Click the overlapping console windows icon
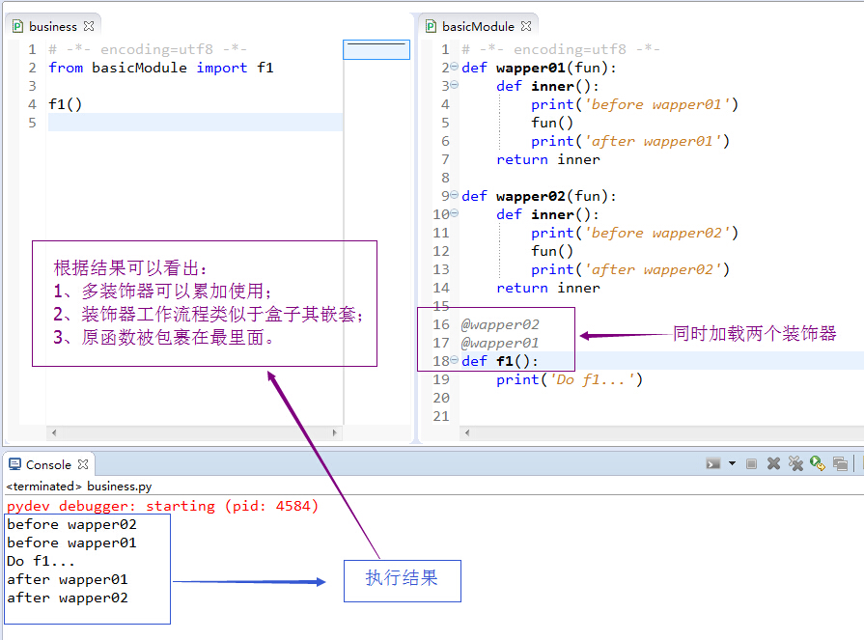864x640 pixels. 840,463
